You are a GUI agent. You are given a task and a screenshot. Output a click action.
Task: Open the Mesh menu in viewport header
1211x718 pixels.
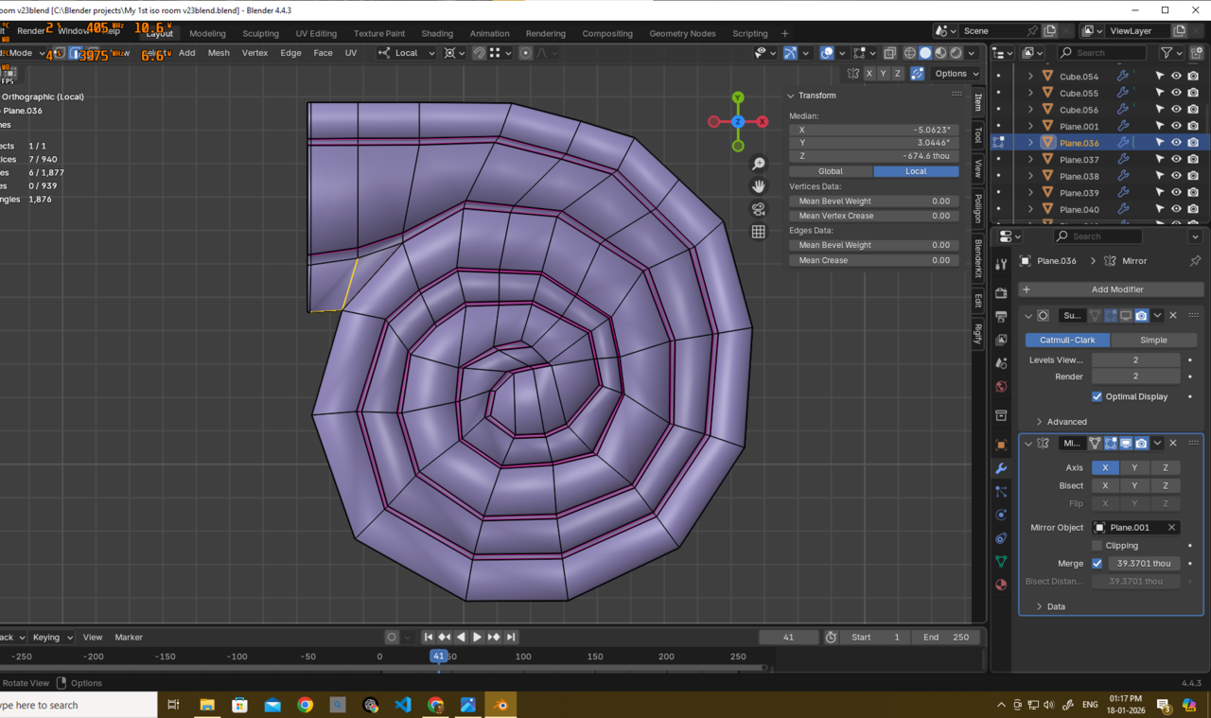tap(219, 53)
